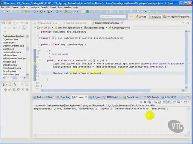
Task: Click the warning marker on line 12
Action: [35, 63]
